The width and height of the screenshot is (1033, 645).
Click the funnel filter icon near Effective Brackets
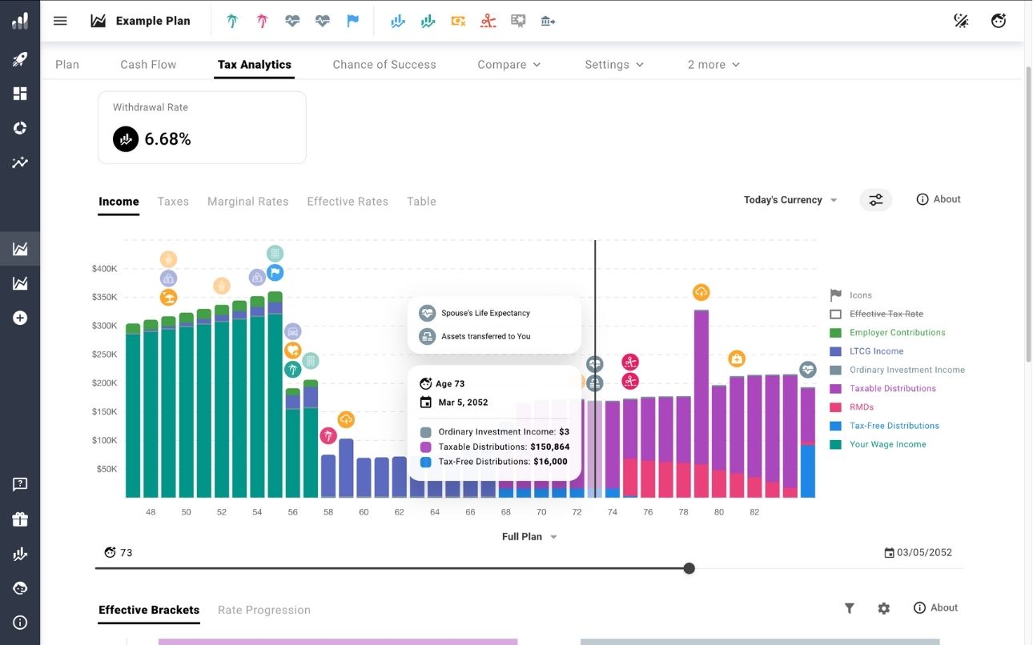point(849,608)
